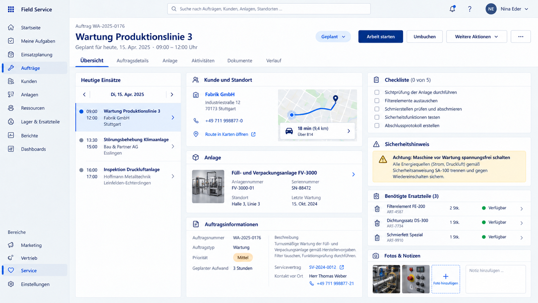Open the help question mark icon
This screenshot has width=538, height=303.
coord(470,9)
